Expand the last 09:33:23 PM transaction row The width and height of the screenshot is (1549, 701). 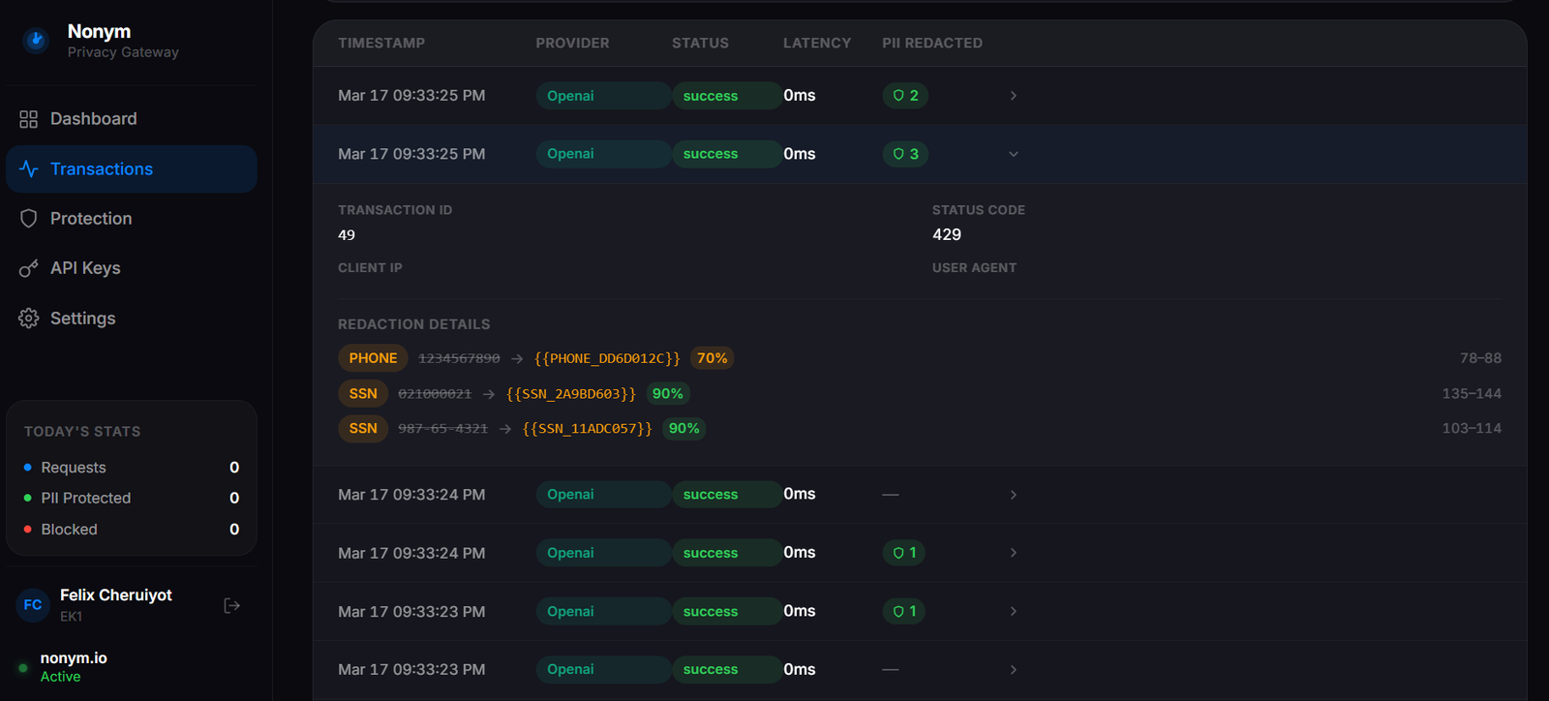(x=1014, y=670)
